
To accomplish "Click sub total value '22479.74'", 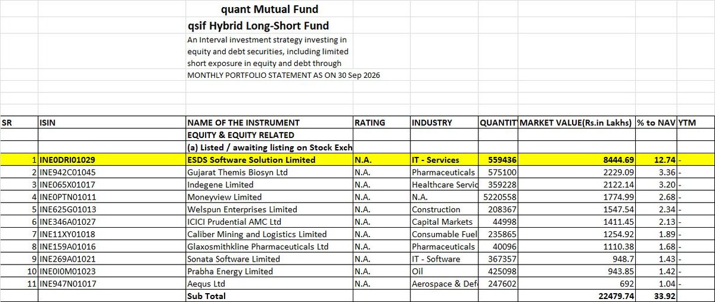I will click(x=577, y=295).
